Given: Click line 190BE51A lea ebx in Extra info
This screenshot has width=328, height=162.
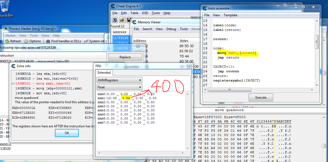Looking at the screenshot, I should [x=41, y=74].
